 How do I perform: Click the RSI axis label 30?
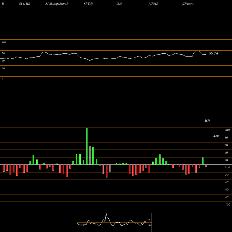3,68
